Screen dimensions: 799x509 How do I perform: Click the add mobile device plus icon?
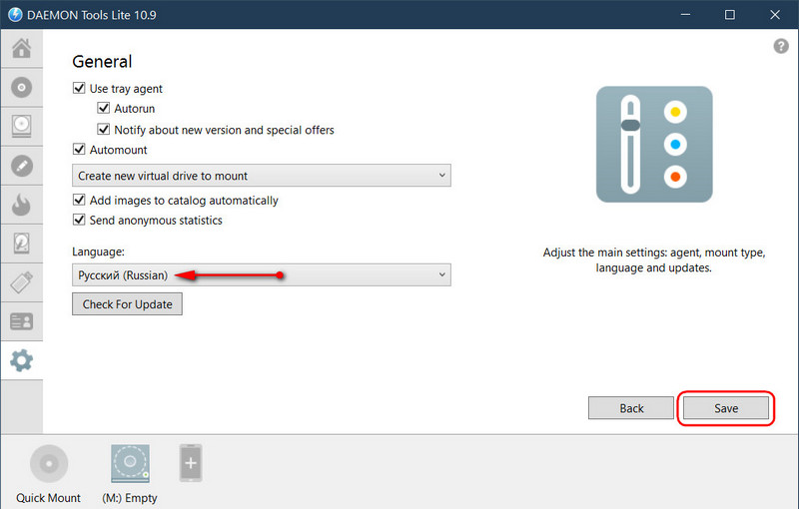(191, 463)
